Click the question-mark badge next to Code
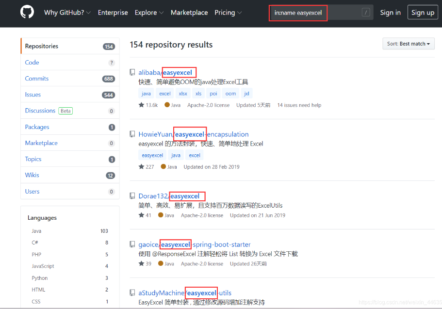Image resolution: width=442 pixels, height=309 pixels. (x=112, y=63)
